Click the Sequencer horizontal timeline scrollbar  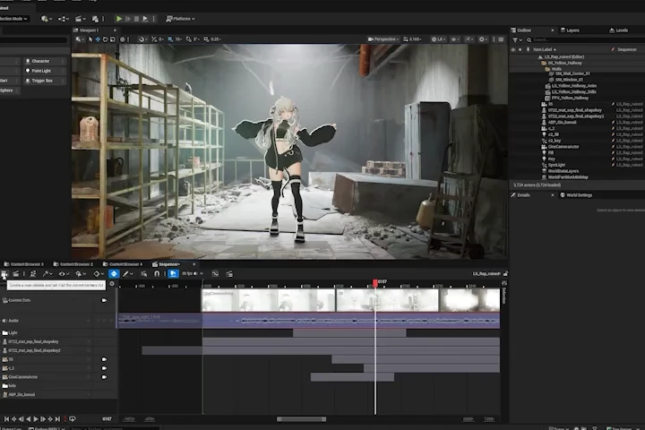point(301,419)
